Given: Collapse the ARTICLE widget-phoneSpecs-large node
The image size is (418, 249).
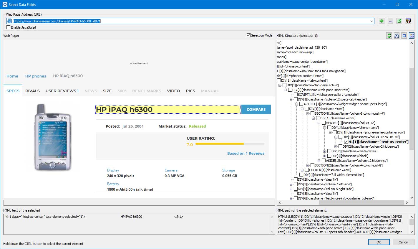Looking at the screenshot, I should tap(296, 104).
